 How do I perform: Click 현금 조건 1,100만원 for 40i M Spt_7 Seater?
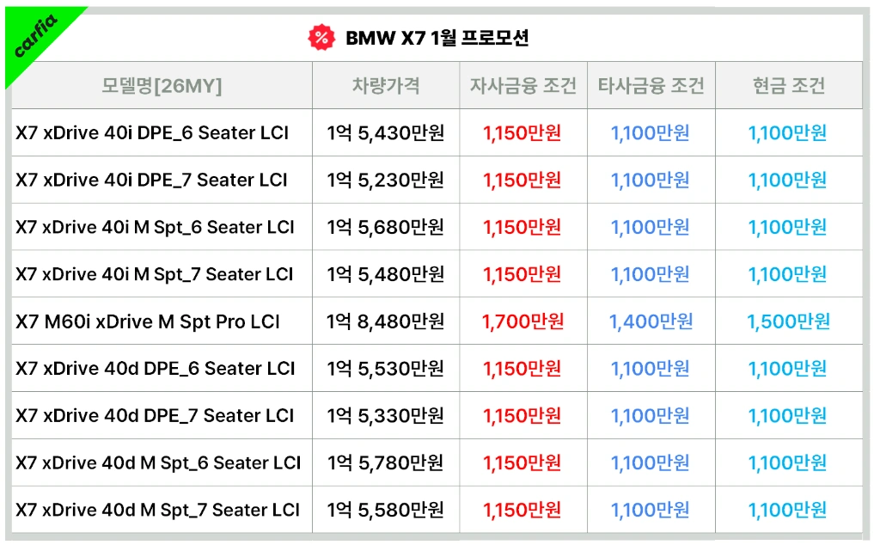pos(787,274)
